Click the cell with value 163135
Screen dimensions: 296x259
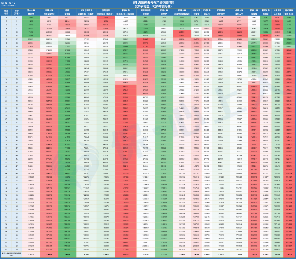49,28
